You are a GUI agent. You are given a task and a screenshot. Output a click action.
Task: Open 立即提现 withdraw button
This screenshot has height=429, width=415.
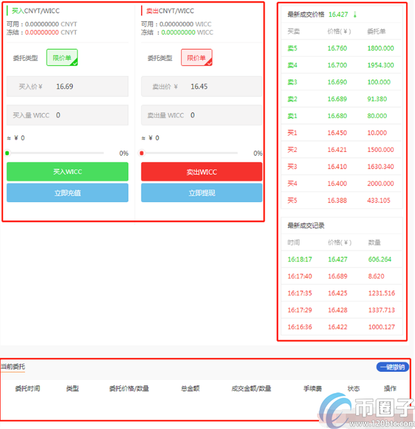coord(202,193)
